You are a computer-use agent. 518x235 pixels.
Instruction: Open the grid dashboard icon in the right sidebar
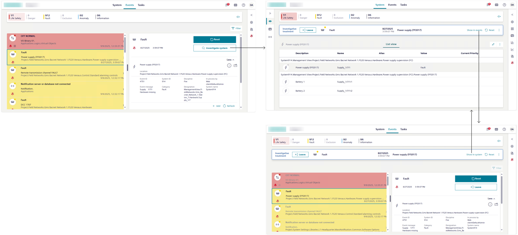coord(512,29)
